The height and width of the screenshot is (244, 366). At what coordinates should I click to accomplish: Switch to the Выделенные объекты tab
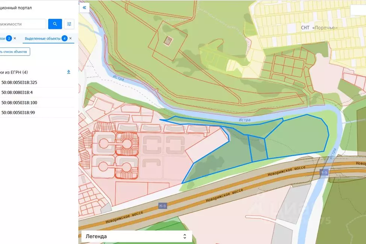(42, 39)
